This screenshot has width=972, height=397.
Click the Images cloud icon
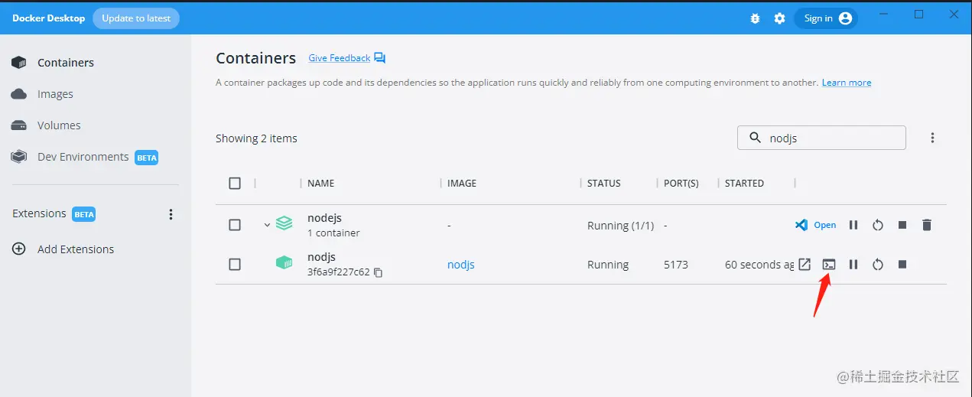(19, 94)
